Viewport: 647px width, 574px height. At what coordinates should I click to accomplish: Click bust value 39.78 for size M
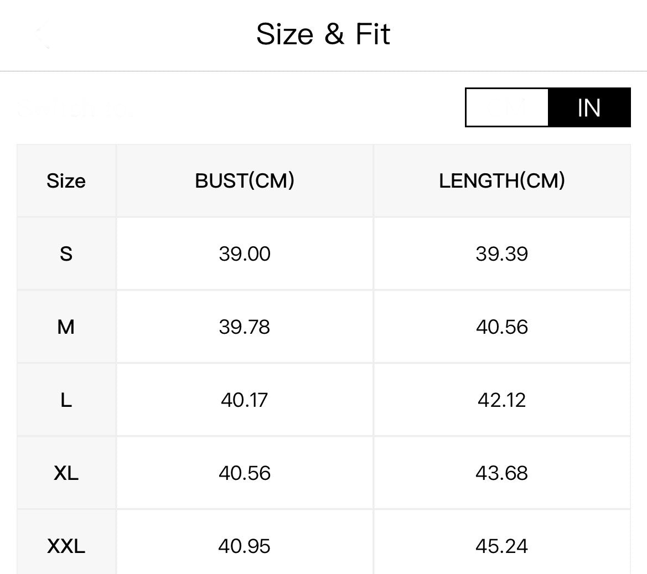point(245,327)
